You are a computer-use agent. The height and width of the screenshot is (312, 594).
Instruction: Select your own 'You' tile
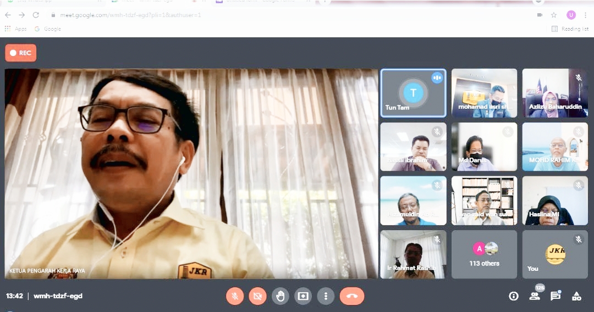555,254
